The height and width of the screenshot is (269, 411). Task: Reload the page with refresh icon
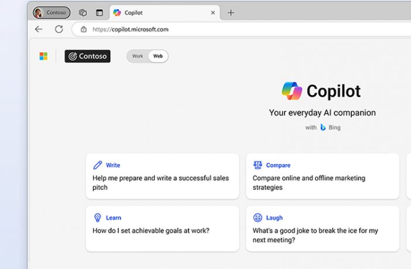tap(59, 29)
